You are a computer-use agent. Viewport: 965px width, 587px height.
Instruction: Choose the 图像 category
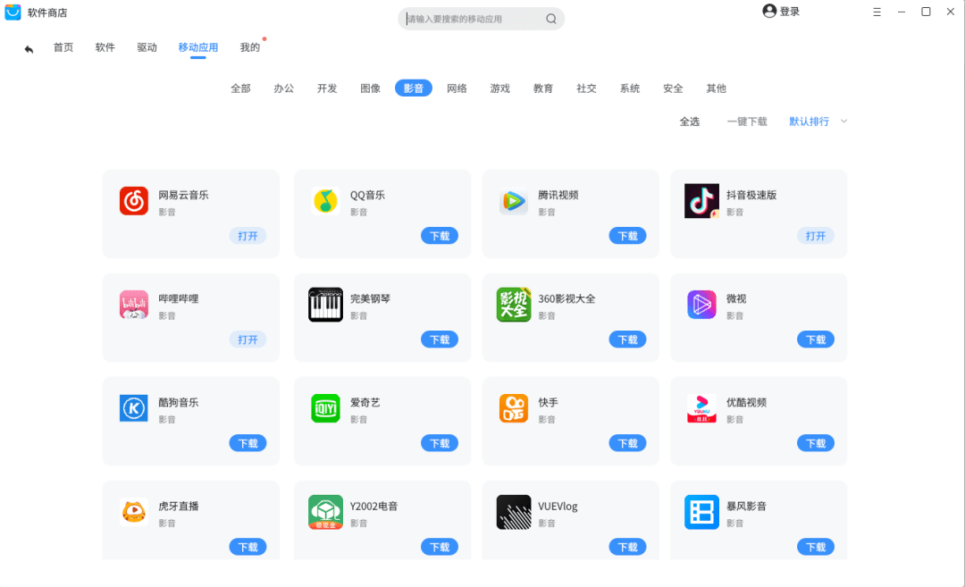[x=371, y=88]
